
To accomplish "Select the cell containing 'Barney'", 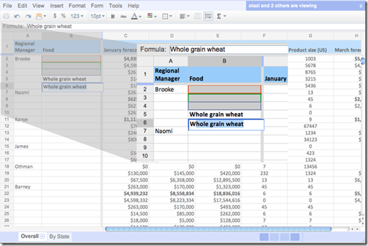I will (x=28, y=187).
